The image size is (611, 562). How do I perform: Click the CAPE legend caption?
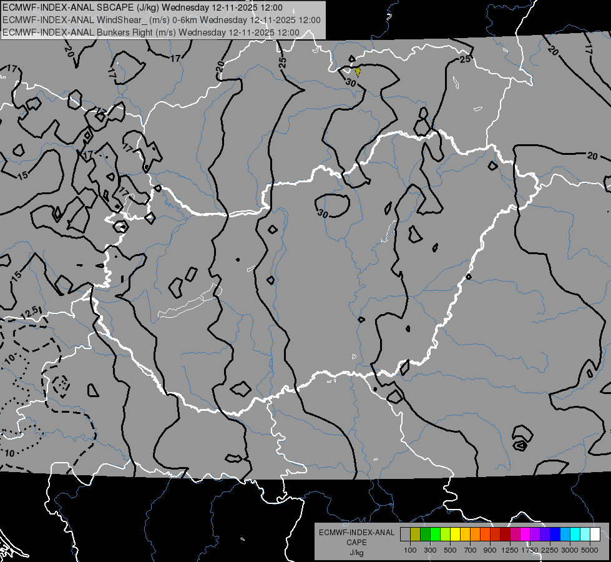pyautogui.click(x=356, y=542)
